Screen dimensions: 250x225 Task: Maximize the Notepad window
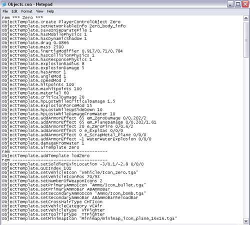point(238,4)
